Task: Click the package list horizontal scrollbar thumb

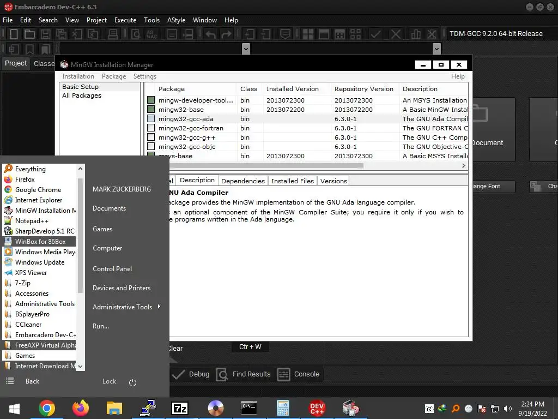Action: point(266,165)
